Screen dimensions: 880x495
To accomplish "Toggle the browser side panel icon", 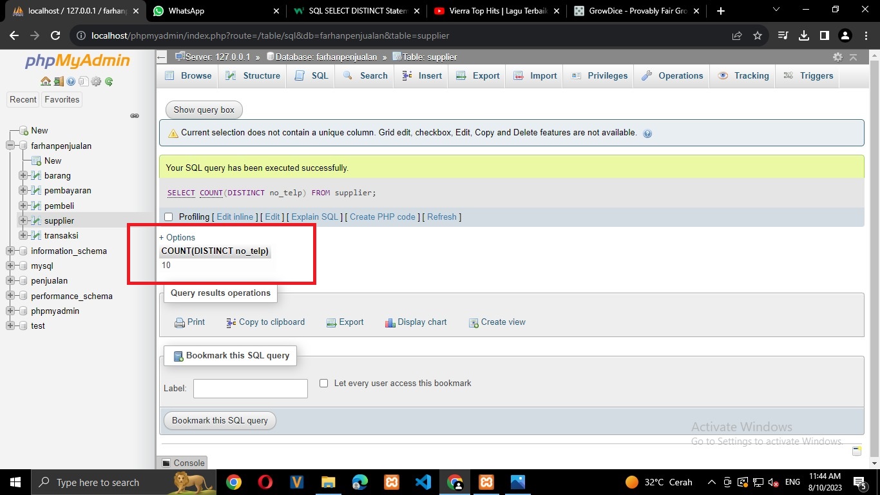I will 824,35.
